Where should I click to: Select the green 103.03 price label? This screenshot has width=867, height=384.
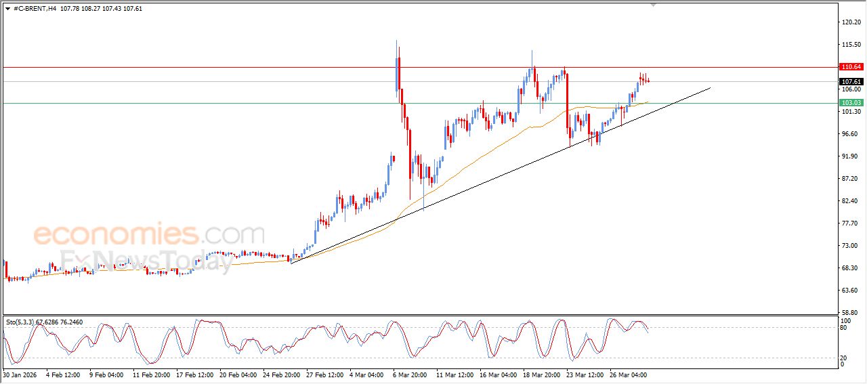point(851,103)
